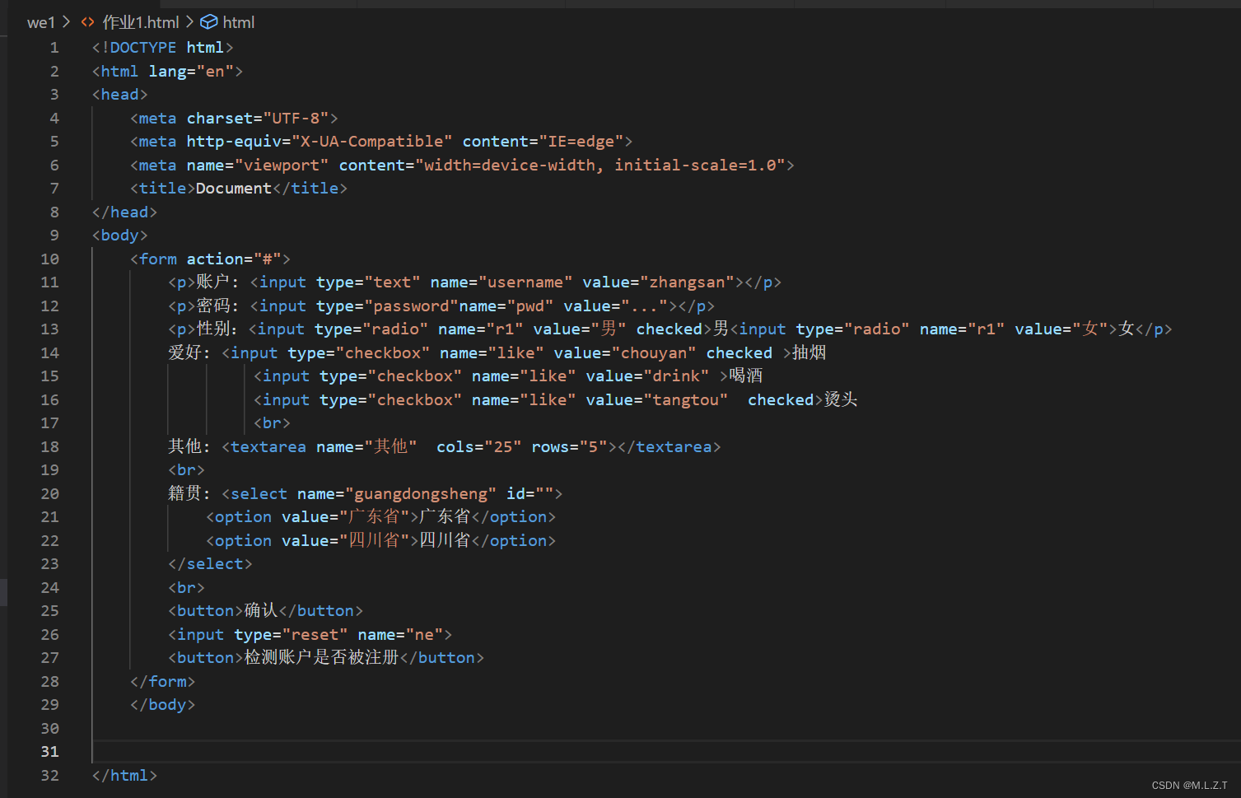The height and width of the screenshot is (798, 1241).
Task: Click 'pwd' name value on line 12
Action: click(530, 306)
